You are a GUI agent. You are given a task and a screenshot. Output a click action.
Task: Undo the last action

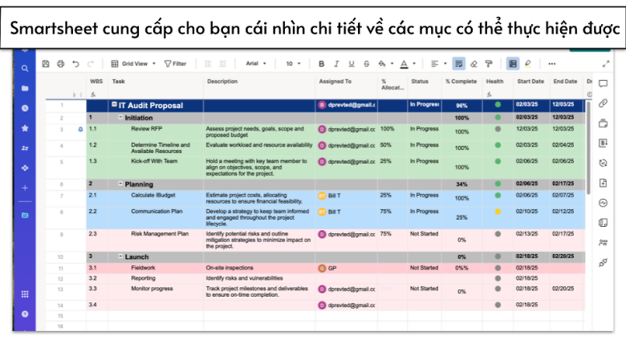click(75, 64)
